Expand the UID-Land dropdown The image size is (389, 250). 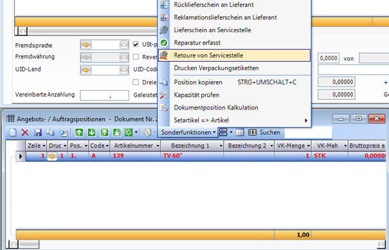point(124,70)
